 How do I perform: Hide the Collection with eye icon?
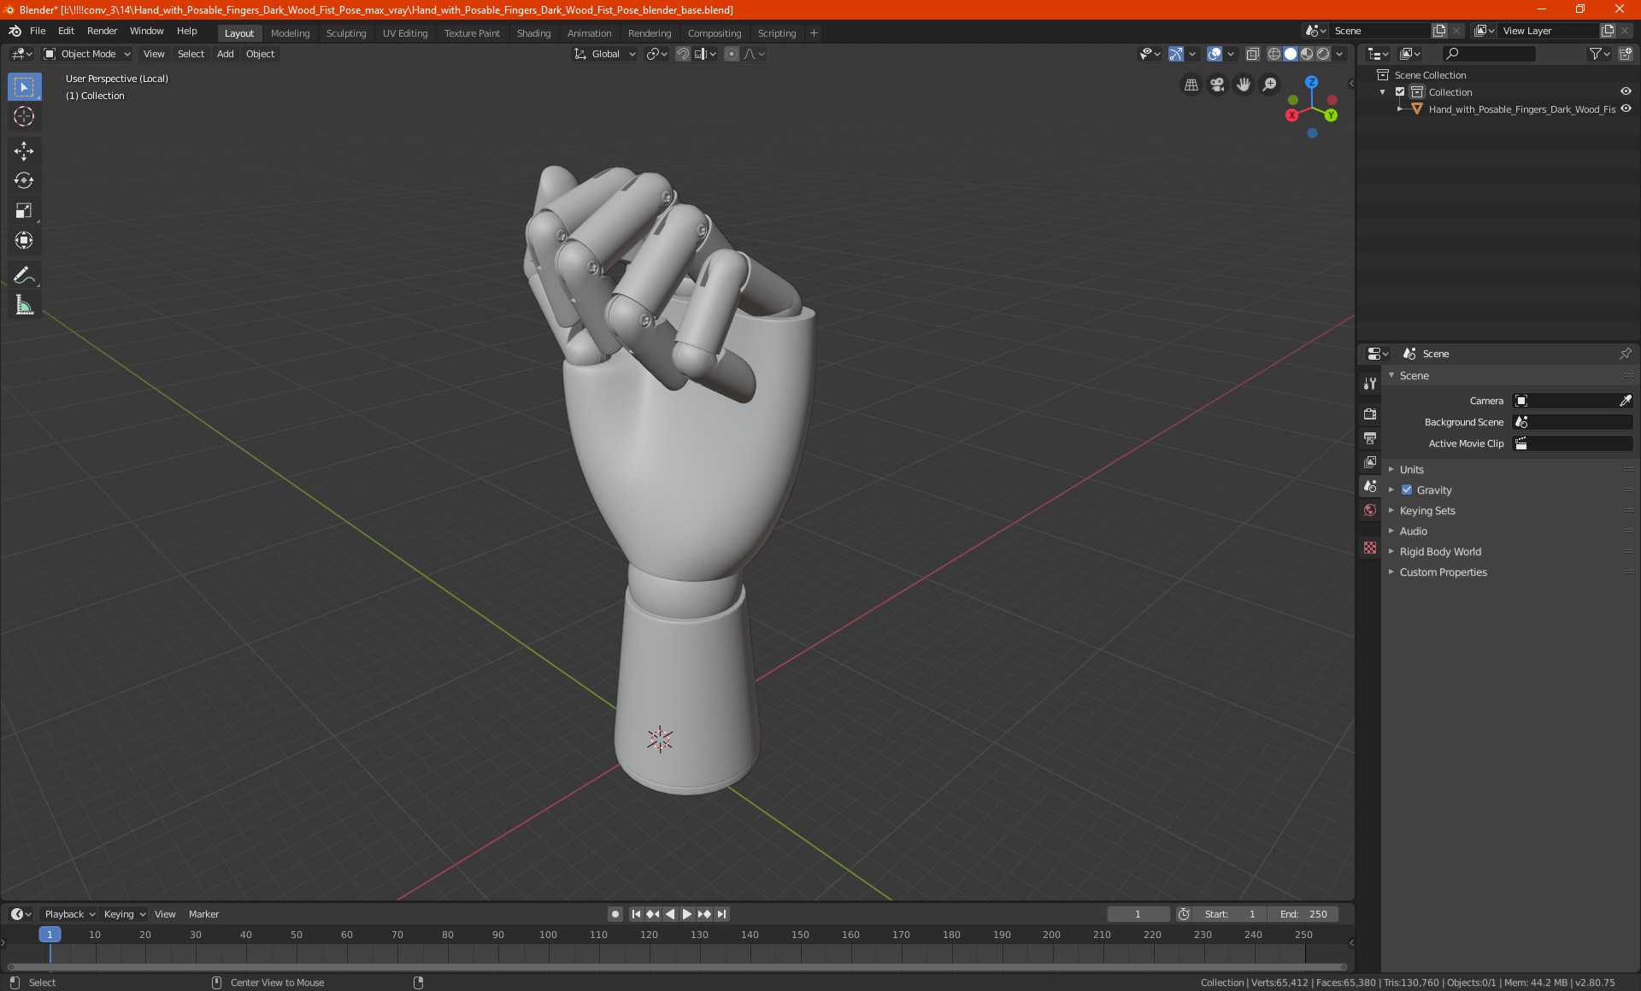point(1626,92)
